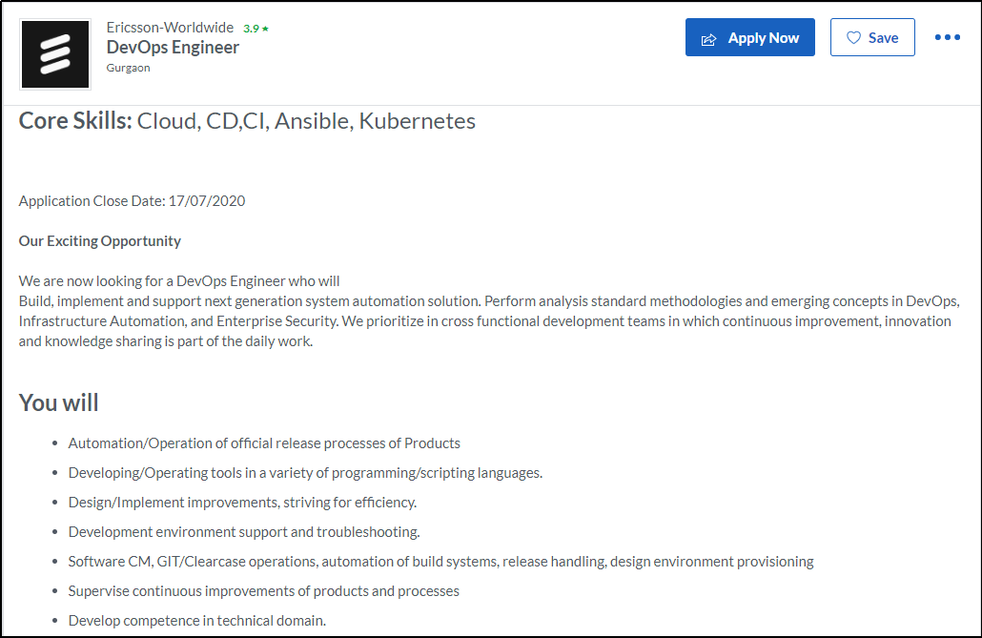Screen dimensions: 982x638
Task: Click the share arrow icon beside Apply Now
Action: click(x=708, y=39)
